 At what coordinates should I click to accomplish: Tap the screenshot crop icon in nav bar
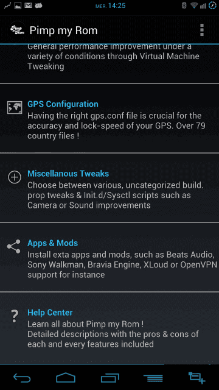click(196, 378)
